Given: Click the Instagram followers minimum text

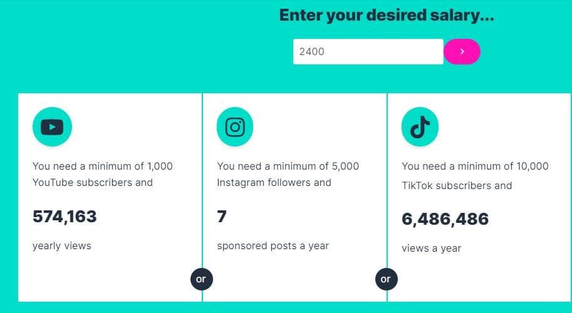Looking at the screenshot, I should (288, 174).
